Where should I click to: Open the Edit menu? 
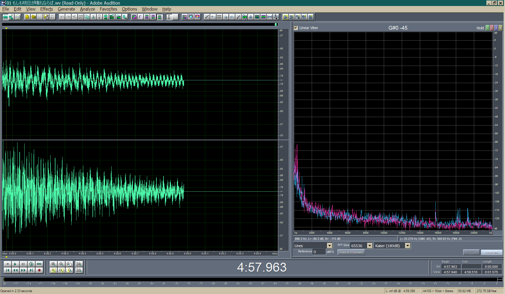17,9
